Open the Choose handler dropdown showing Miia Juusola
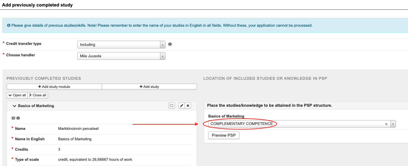 121,56
